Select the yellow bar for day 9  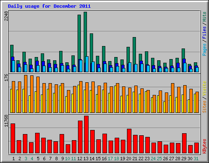[x=60, y=99]
